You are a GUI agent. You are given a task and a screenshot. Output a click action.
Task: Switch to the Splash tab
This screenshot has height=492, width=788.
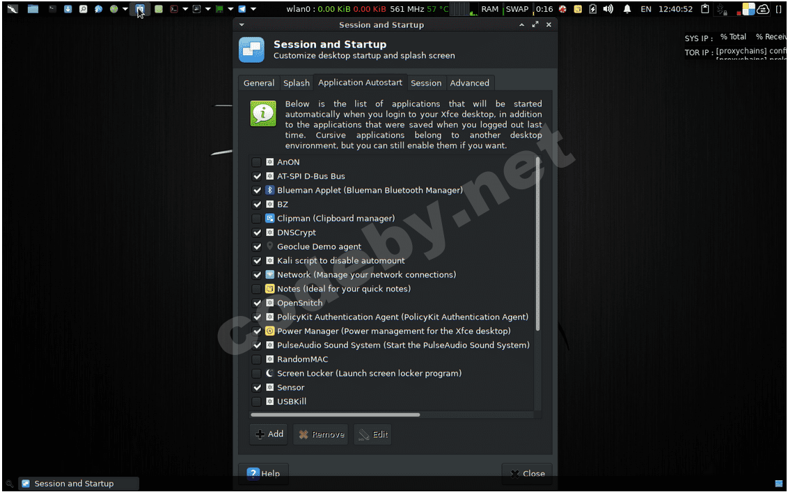pyautogui.click(x=296, y=83)
